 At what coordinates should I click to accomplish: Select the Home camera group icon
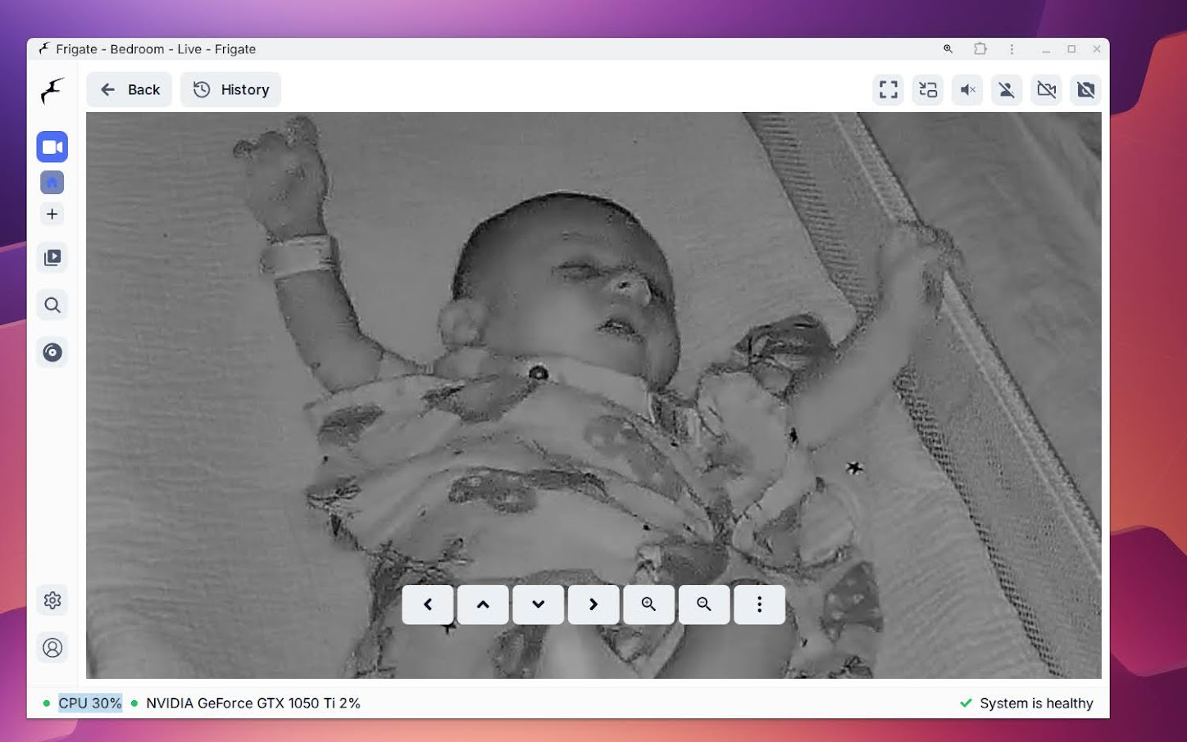[52, 182]
